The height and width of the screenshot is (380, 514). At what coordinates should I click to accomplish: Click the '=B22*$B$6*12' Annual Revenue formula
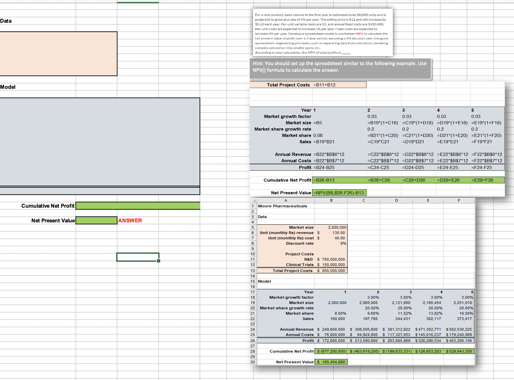click(329, 155)
